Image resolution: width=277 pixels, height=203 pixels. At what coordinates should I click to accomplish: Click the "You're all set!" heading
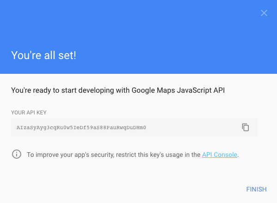click(x=43, y=55)
